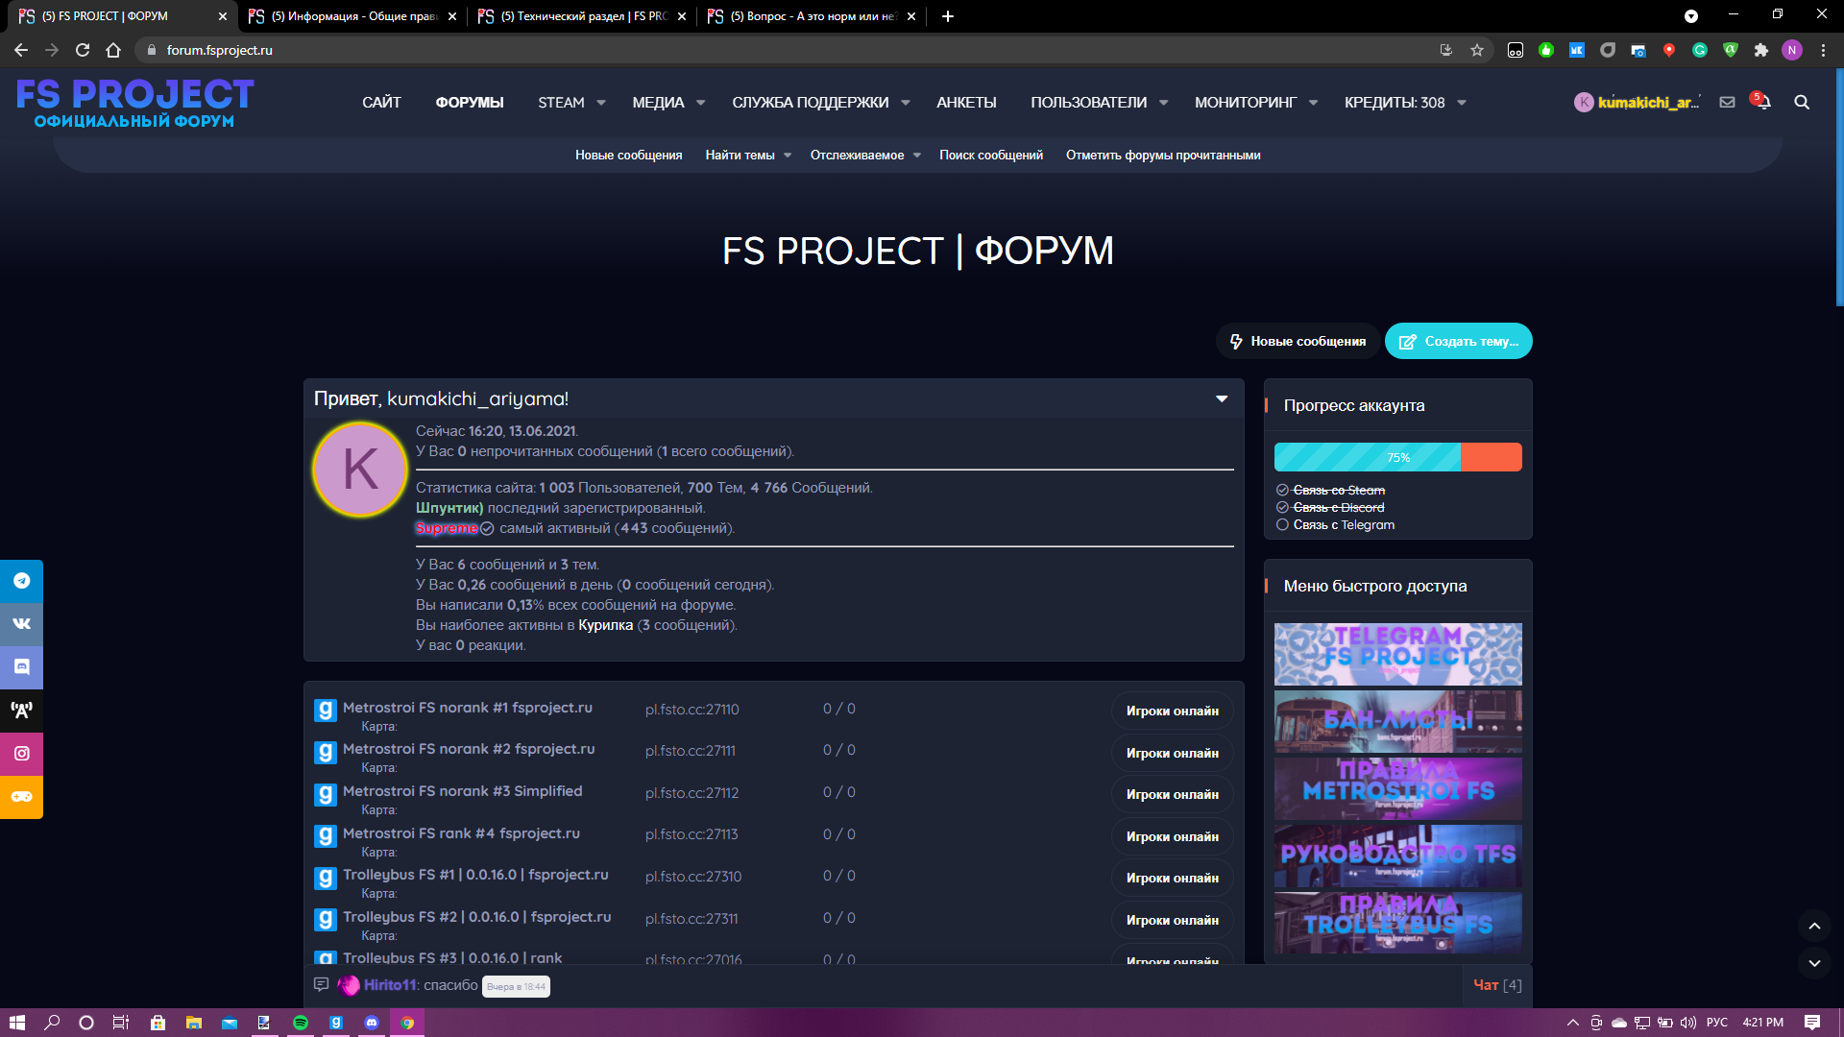Open the Бан-листы banner thumbnail

pyautogui.click(x=1397, y=721)
